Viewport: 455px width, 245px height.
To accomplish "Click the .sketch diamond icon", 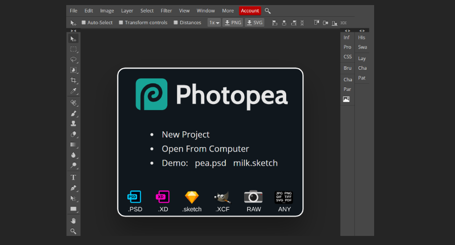I will tap(192, 198).
